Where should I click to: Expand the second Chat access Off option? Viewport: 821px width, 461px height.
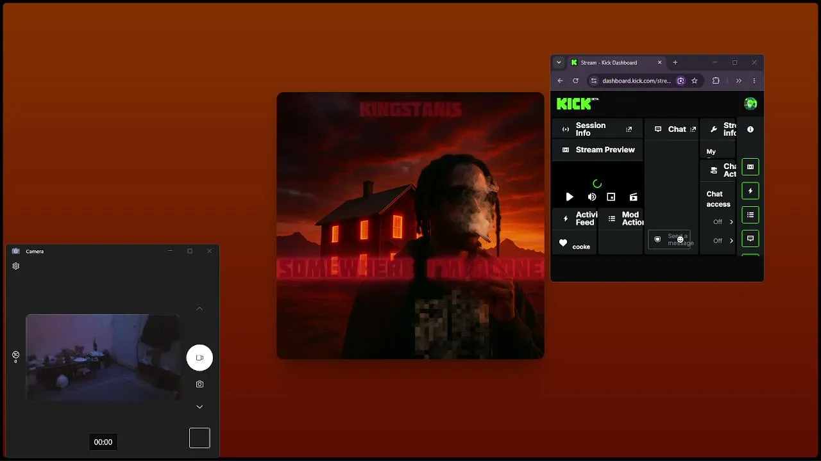coord(723,241)
